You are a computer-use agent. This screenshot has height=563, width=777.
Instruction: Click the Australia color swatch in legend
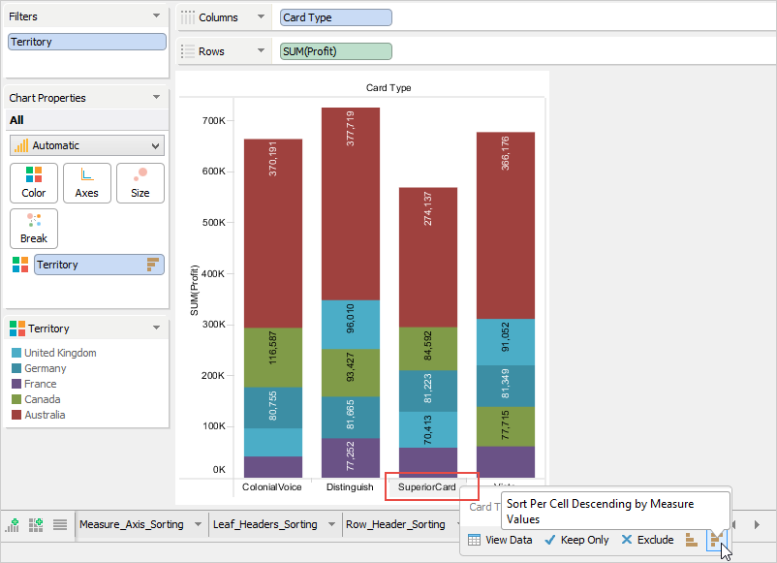16,415
